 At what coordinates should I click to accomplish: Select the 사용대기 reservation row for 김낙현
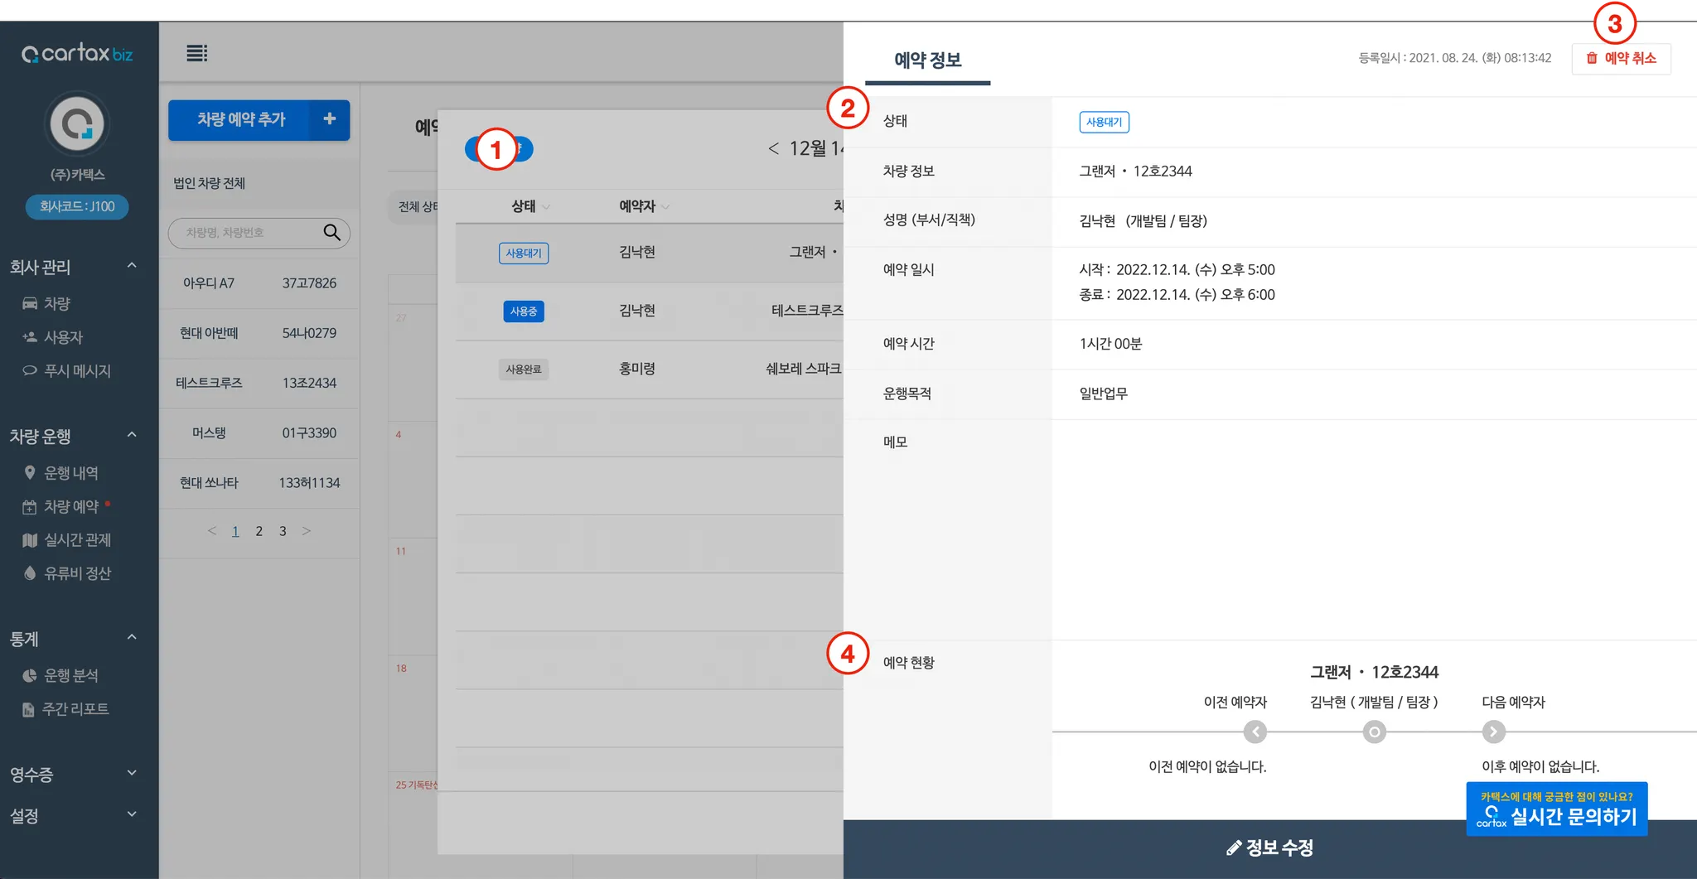pyautogui.click(x=650, y=253)
